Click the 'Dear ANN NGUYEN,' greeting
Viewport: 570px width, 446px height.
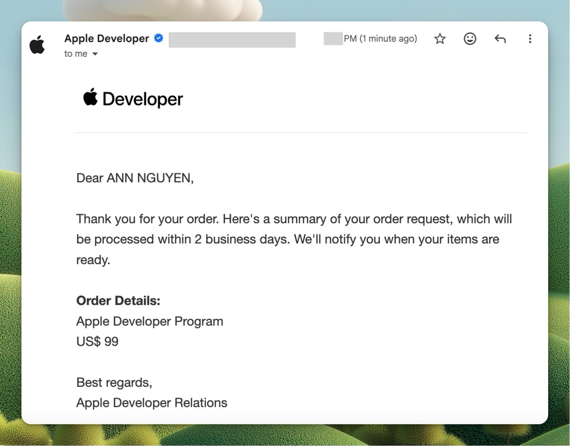click(x=135, y=178)
